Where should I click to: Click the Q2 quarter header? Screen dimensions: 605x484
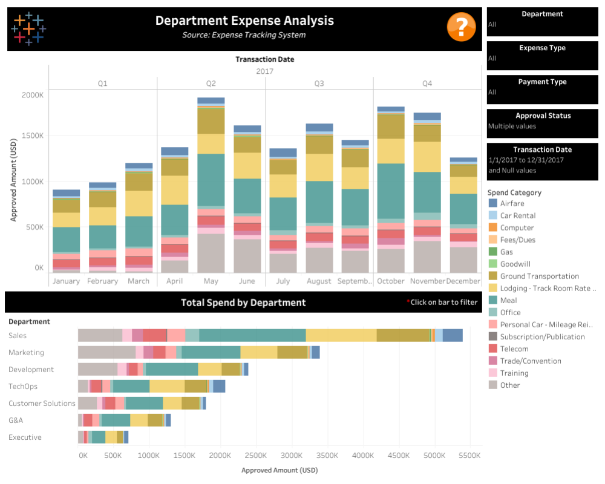[211, 83]
